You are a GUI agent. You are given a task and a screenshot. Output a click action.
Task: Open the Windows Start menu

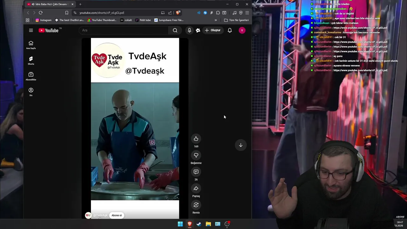180,224
